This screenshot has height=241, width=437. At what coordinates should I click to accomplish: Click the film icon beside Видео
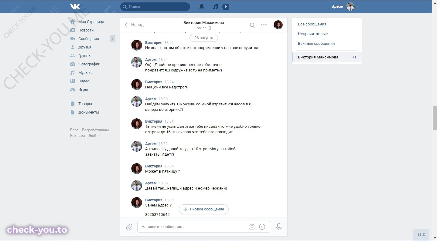[73, 81]
